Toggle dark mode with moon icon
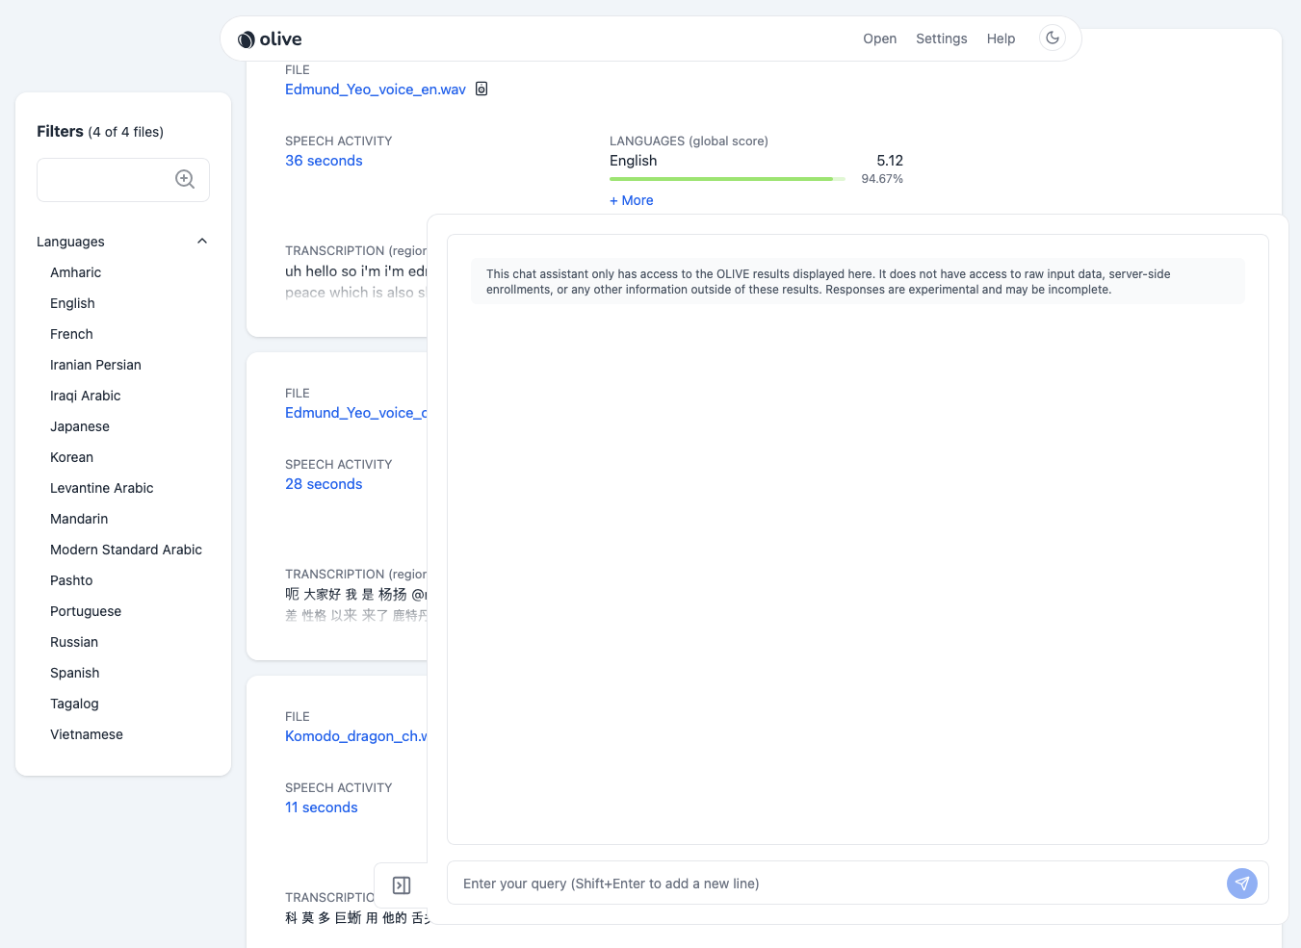The image size is (1301, 948). click(1053, 38)
